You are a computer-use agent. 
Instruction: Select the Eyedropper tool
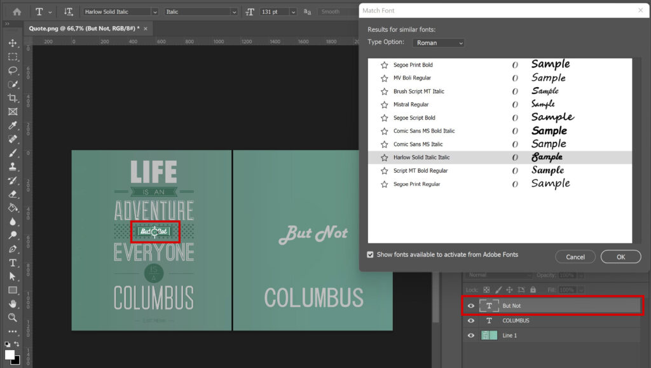click(13, 125)
